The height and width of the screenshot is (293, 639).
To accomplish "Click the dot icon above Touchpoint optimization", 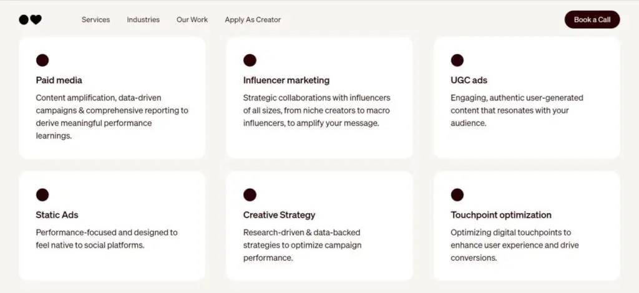I will [457, 195].
